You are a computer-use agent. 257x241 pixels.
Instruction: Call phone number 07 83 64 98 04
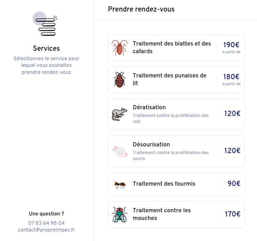pyautogui.click(x=47, y=223)
